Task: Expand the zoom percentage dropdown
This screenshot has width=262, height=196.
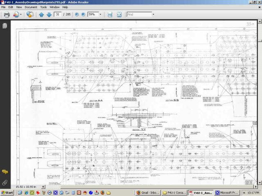Action: click(x=101, y=14)
